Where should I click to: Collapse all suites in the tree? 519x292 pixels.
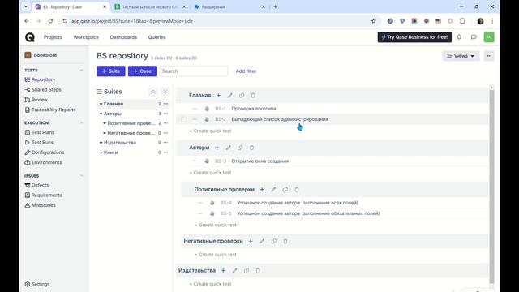pyautogui.click(x=153, y=92)
